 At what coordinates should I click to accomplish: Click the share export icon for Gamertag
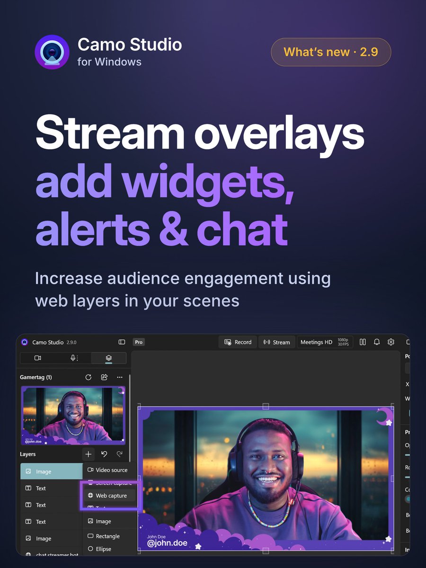[x=104, y=377]
